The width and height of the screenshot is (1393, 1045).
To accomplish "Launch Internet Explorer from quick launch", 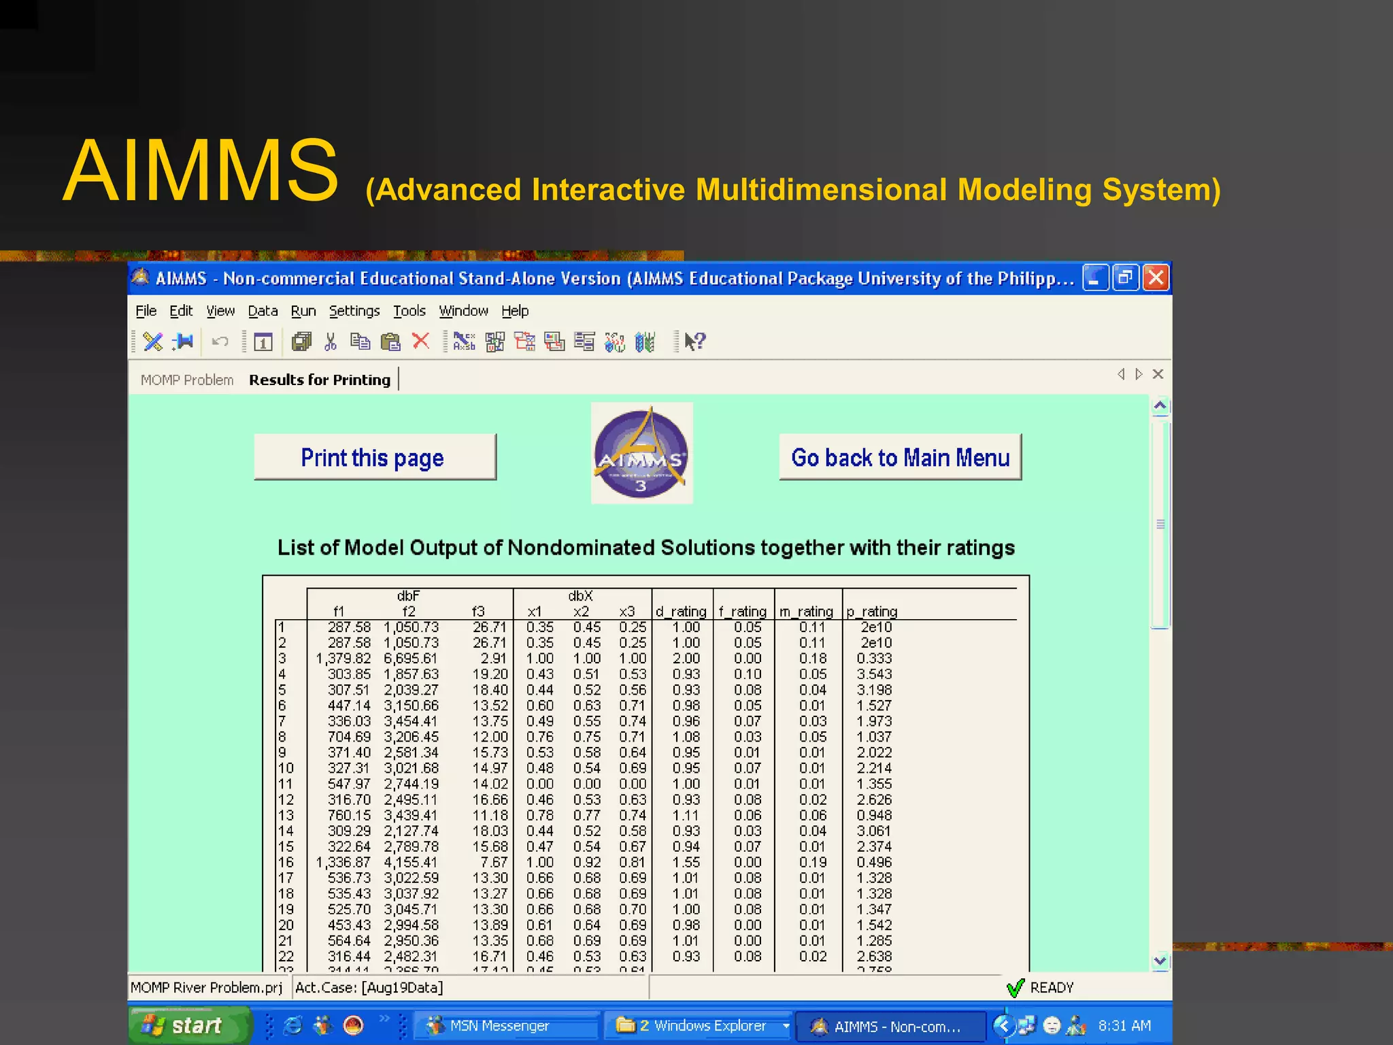I will [x=293, y=1025].
